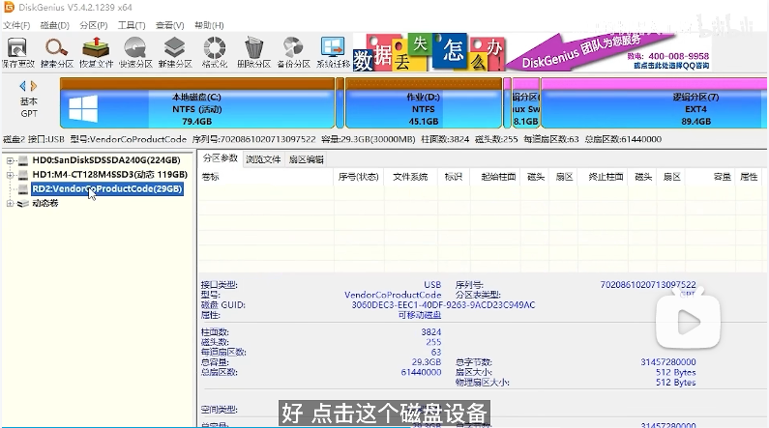Open the 查看(V) menu
The width and height of the screenshot is (769, 428).
pos(169,25)
